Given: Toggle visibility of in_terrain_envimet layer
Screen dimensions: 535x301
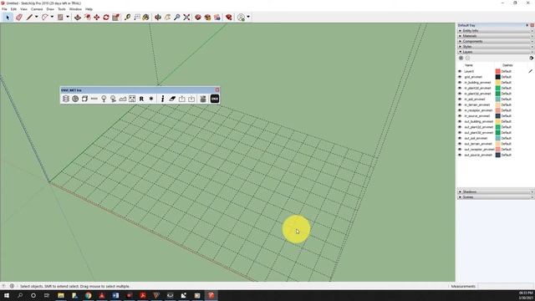Looking at the screenshot, I should point(460,105).
